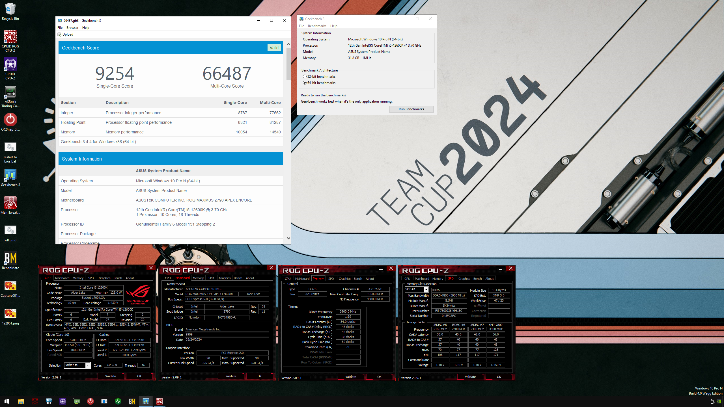Open the Browser menu in Geekbench result window
The height and width of the screenshot is (407, 724).
click(72, 28)
